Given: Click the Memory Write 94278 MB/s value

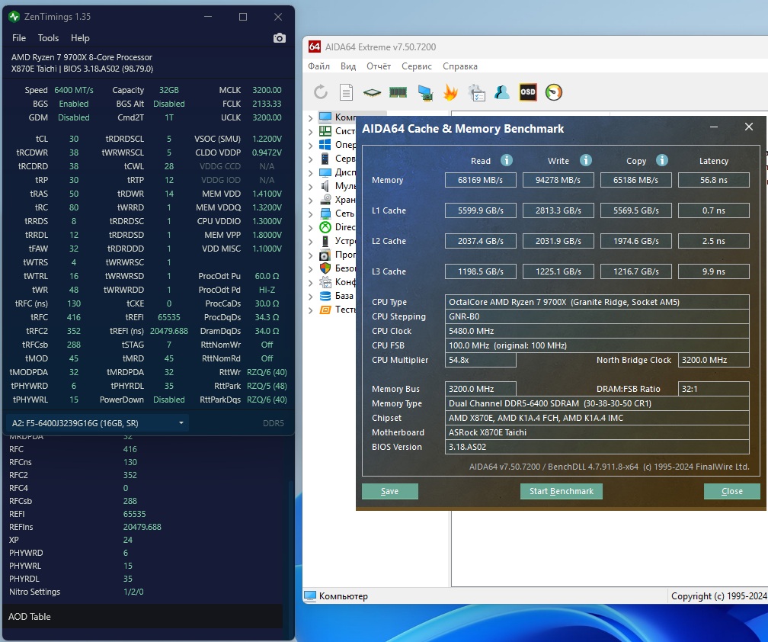Looking at the screenshot, I should (558, 180).
